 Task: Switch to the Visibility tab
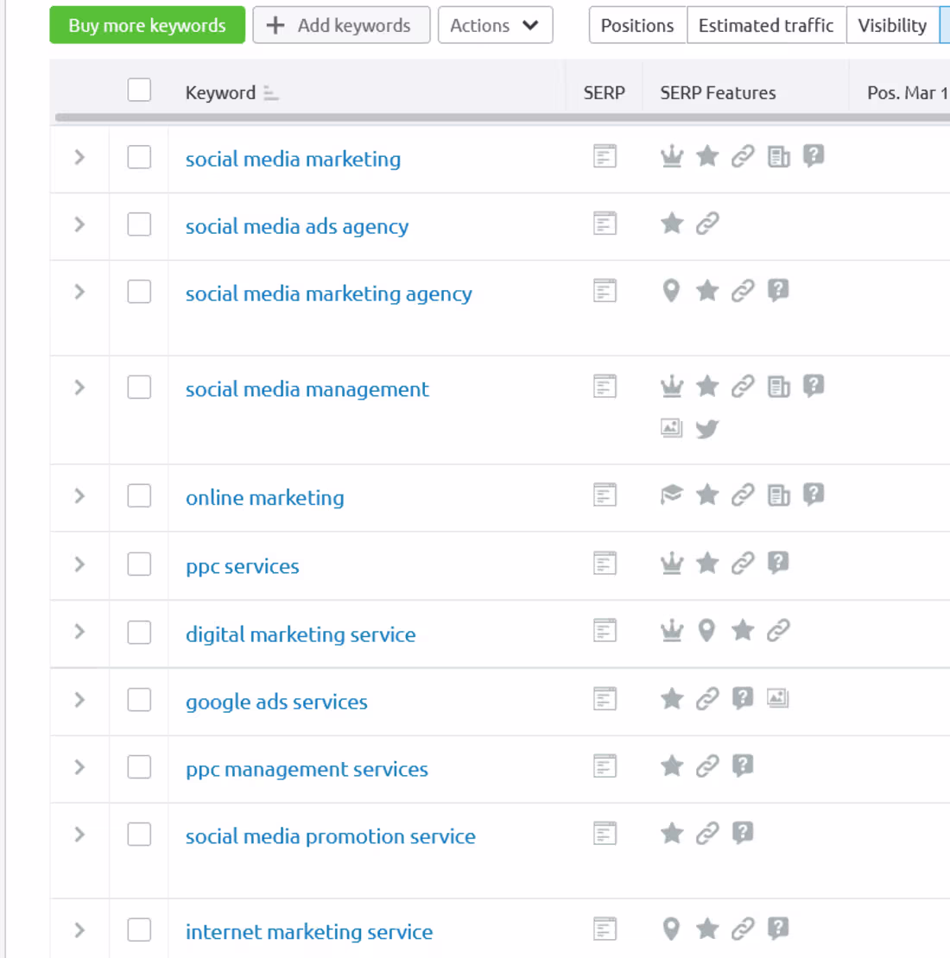click(x=893, y=25)
